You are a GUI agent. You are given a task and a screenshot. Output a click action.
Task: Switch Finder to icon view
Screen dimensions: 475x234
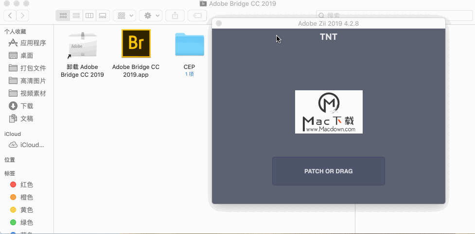point(63,16)
